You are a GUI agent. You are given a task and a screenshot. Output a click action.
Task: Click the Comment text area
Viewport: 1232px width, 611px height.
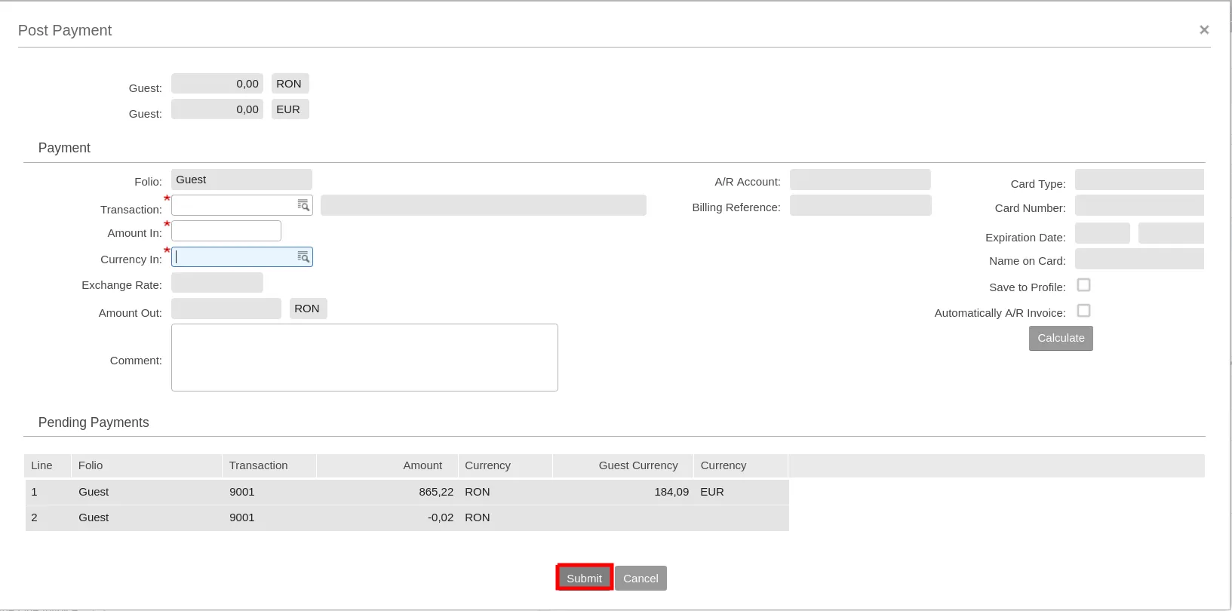tap(364, 358)
